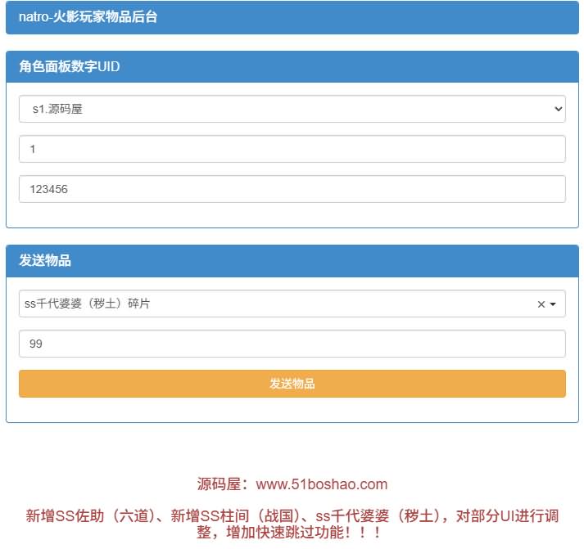Focus the input field containing 1
Image resolution: width=584 pixels, height=549 pixels.
pos(292,149)
